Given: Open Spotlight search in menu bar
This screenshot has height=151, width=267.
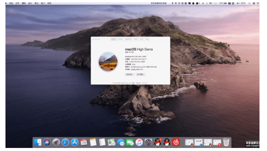Looking at the screenshot, I should pos(250,3).
